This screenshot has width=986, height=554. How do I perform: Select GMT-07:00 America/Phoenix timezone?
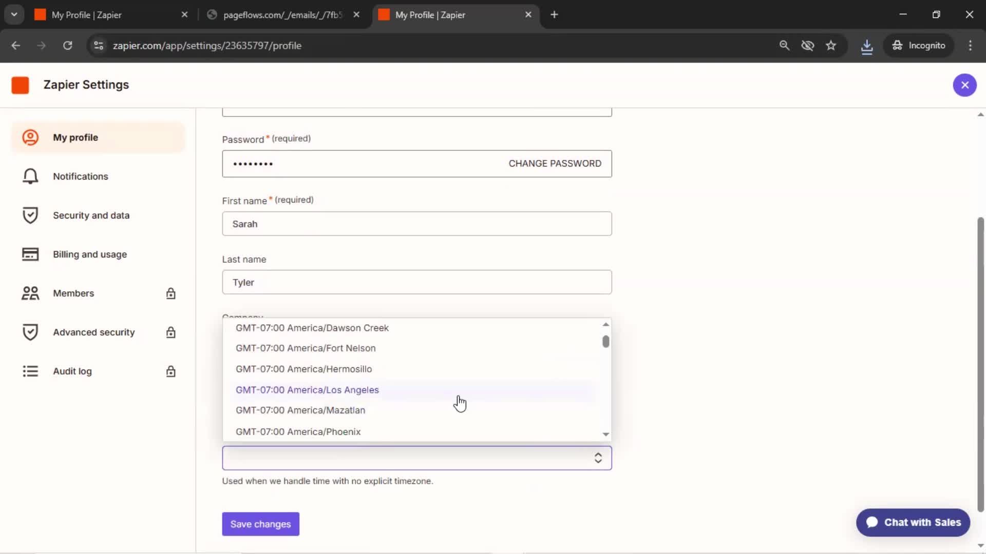pyautogui.click(x=412, y=432)
